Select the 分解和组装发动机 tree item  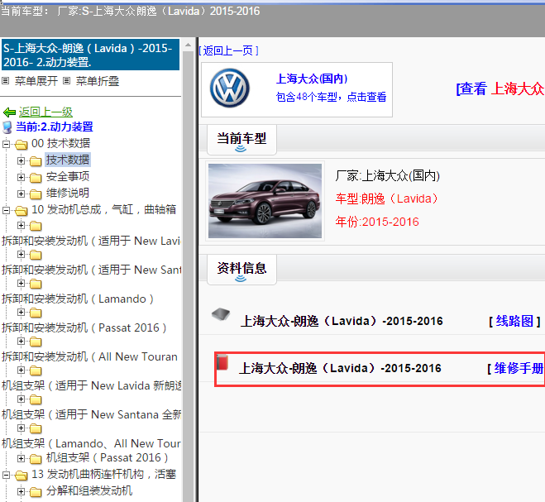click(89, 490)
